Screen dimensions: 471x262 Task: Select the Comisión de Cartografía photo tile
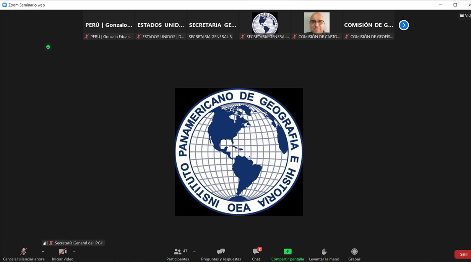[317, 25]
